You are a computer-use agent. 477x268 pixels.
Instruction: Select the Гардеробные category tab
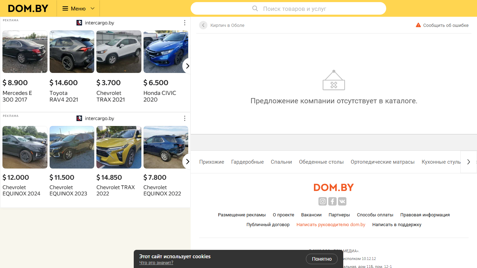coord(248,162)
